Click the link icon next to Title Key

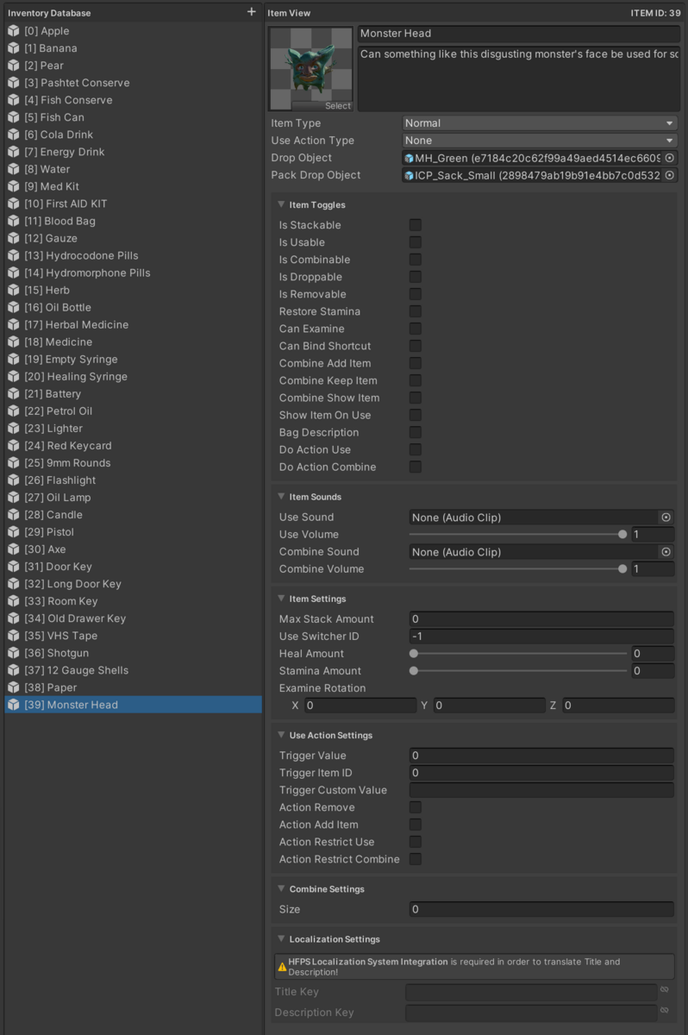(x=665, y=991)
